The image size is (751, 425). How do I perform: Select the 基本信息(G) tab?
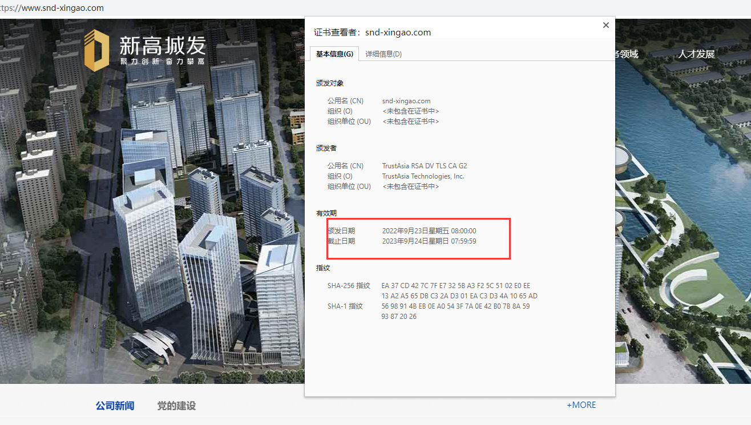coord(334,54)
